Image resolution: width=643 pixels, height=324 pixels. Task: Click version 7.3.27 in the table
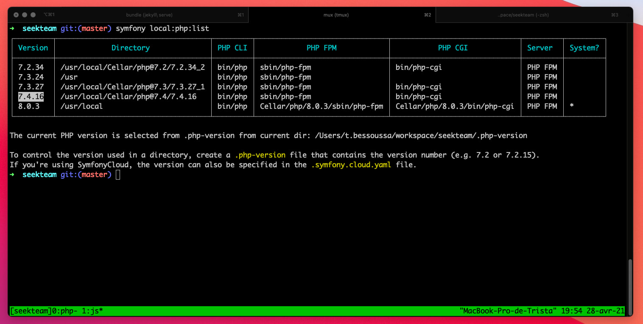pos(31,87)
